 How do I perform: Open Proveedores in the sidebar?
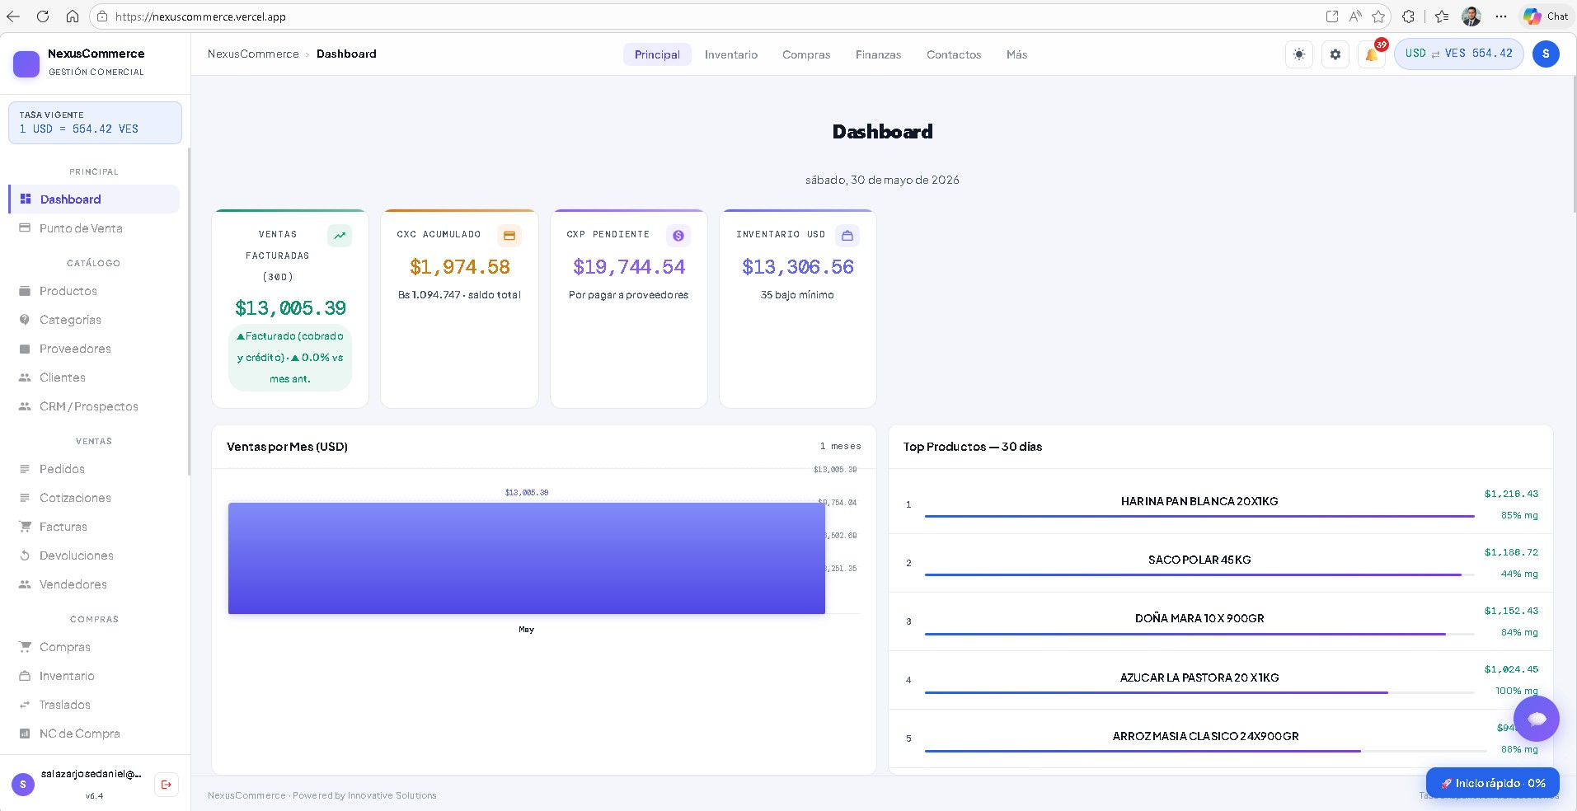(94, 349)
